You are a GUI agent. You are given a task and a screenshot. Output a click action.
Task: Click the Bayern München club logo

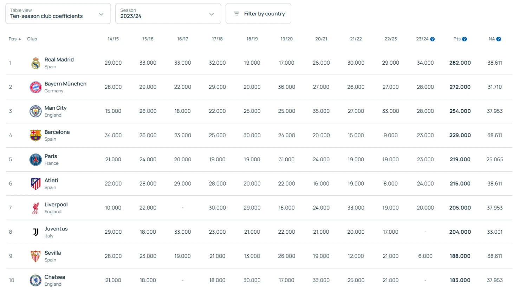(x=35, y=87)
